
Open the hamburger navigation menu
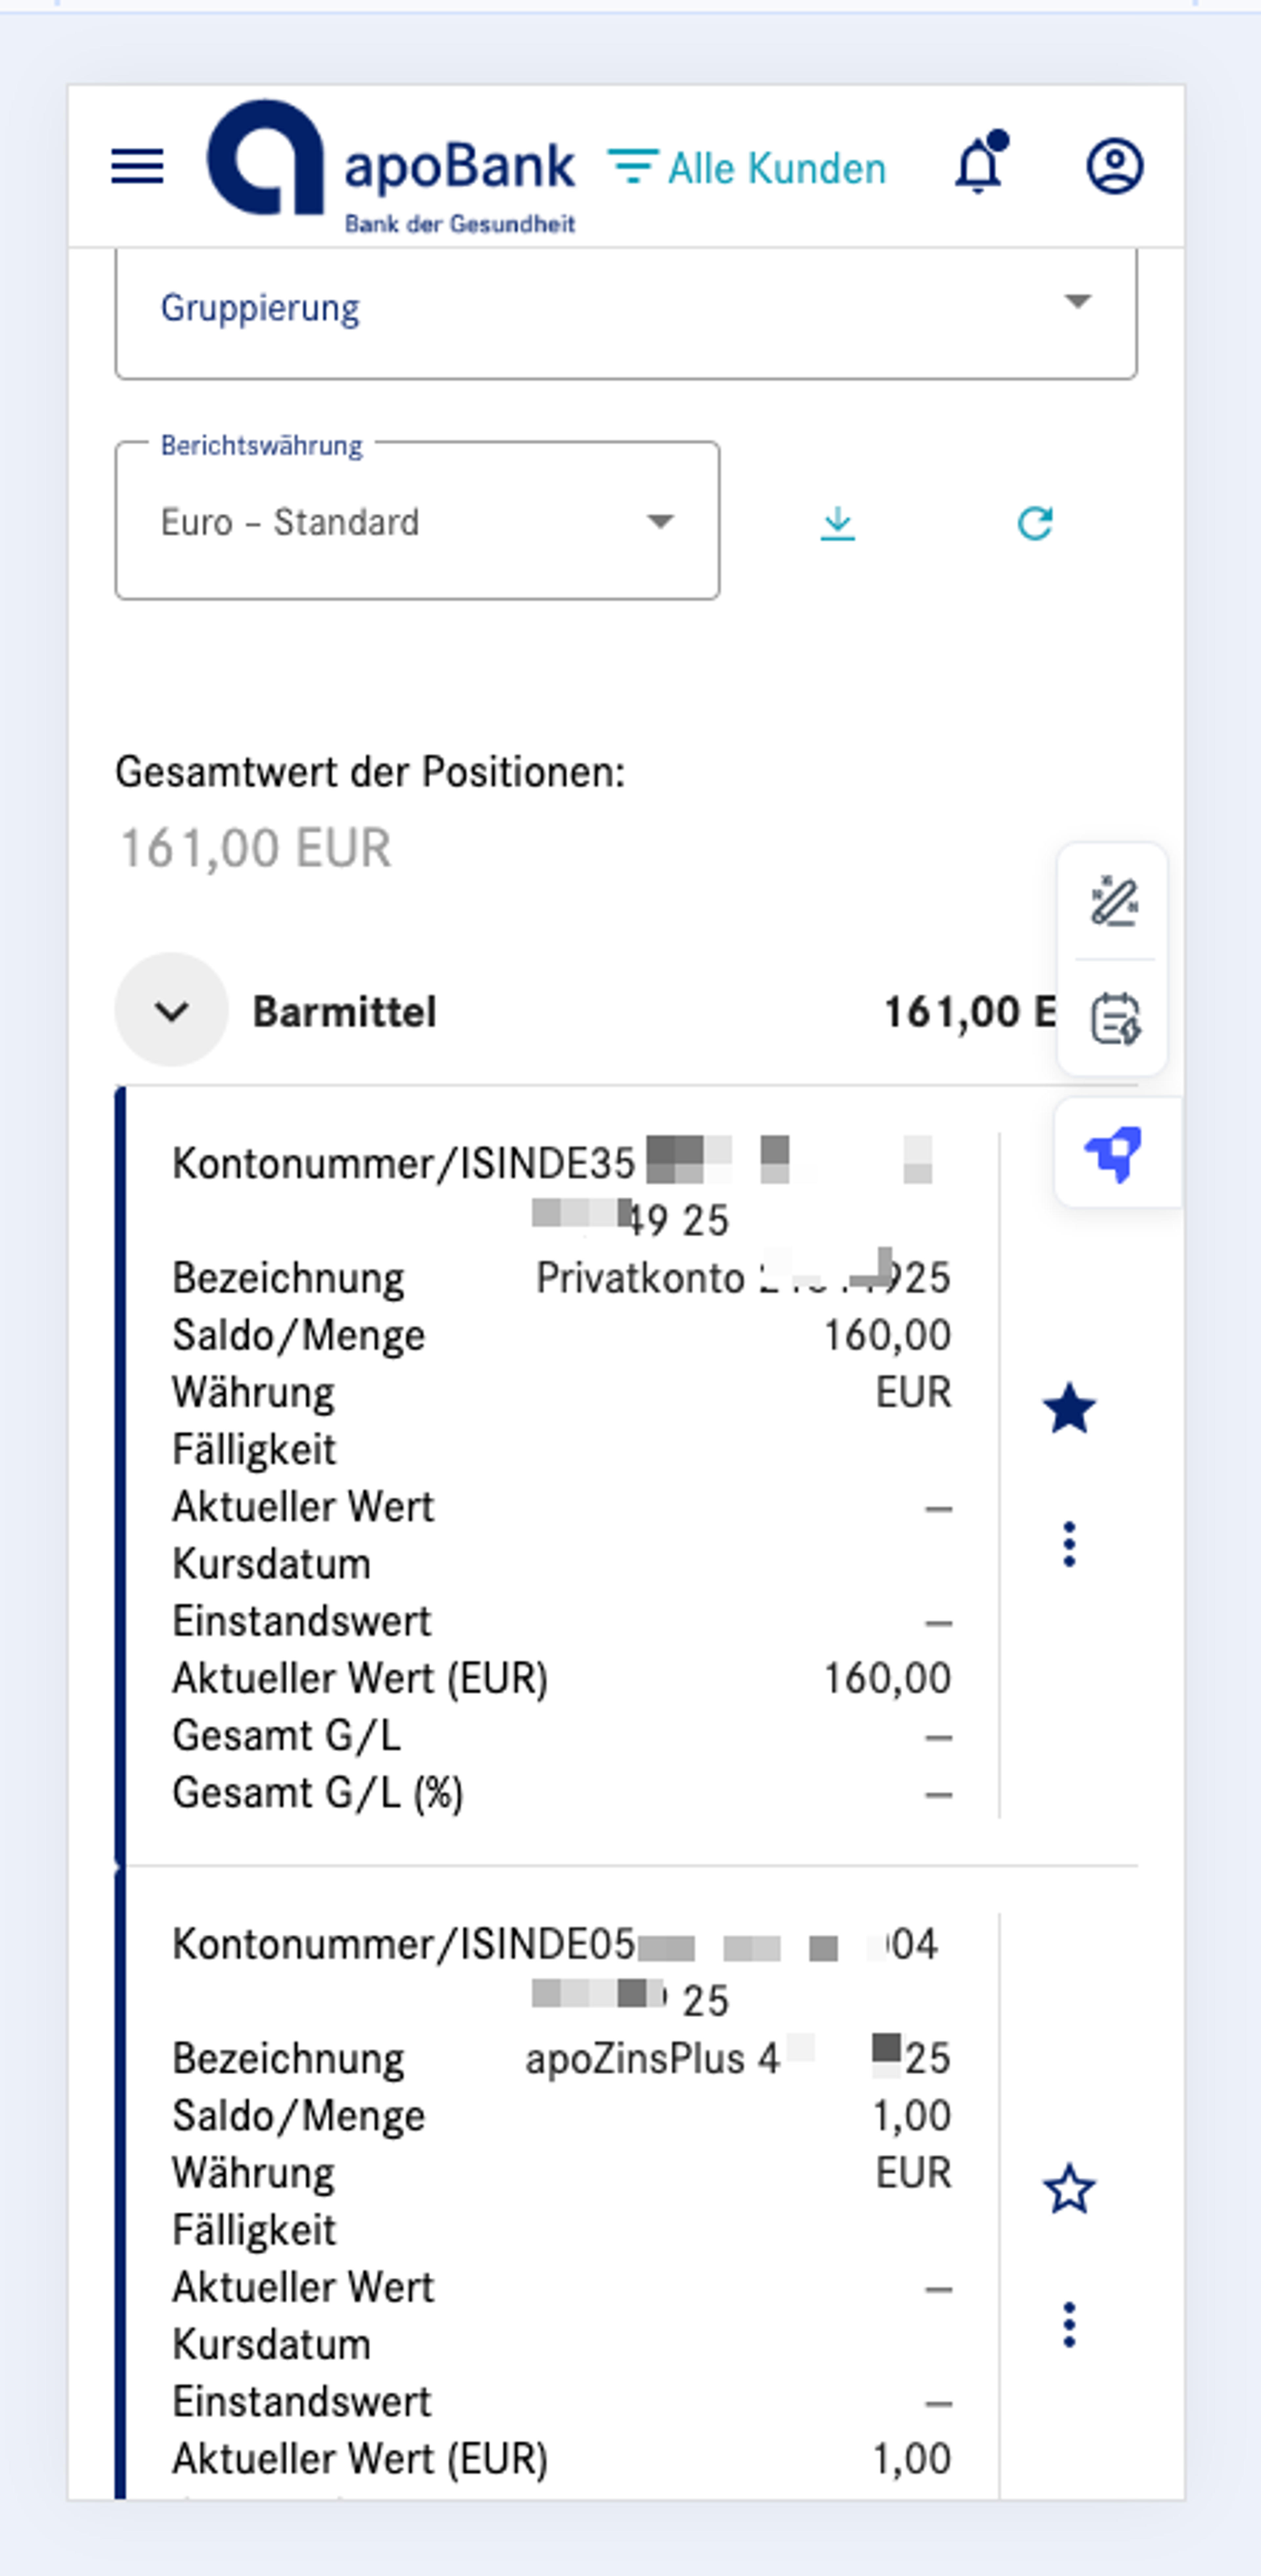[137, 166]
